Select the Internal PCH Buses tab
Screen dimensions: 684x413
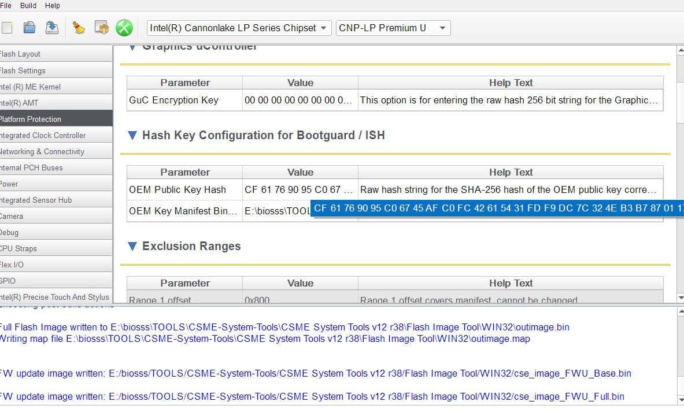[56, 168]
